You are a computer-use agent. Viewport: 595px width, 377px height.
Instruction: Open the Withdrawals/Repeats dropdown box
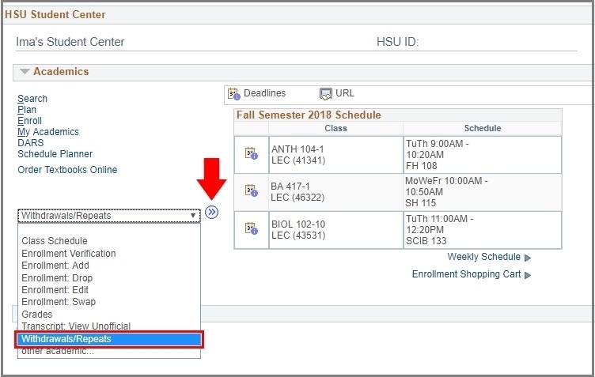[x=108, y=215]
